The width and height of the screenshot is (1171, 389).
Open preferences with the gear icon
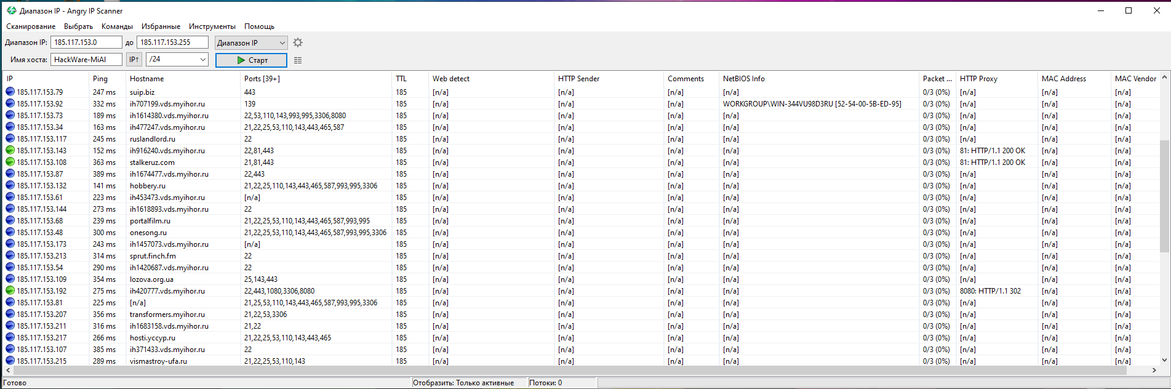point(298,42)
